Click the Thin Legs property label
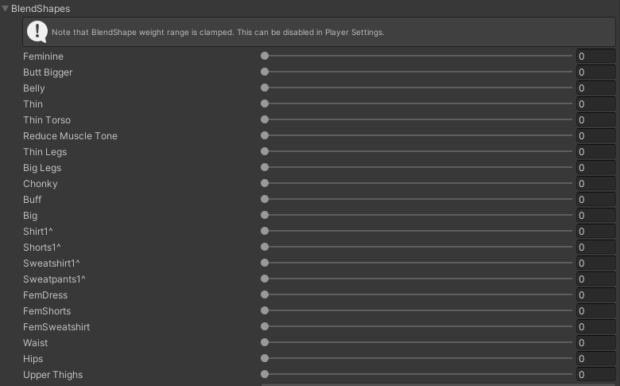The image size is (620, 386). (x=45, y=152)
